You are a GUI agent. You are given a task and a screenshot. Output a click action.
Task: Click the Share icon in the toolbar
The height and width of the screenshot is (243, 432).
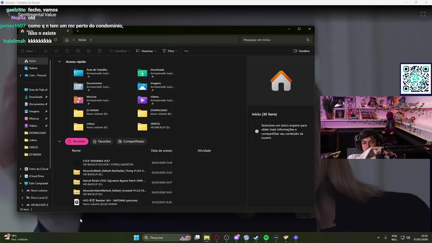point(89,51)
